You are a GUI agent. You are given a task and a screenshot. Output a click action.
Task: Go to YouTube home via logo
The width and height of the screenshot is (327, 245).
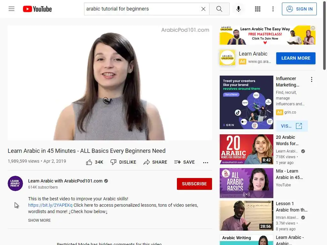tap(37, 9)
